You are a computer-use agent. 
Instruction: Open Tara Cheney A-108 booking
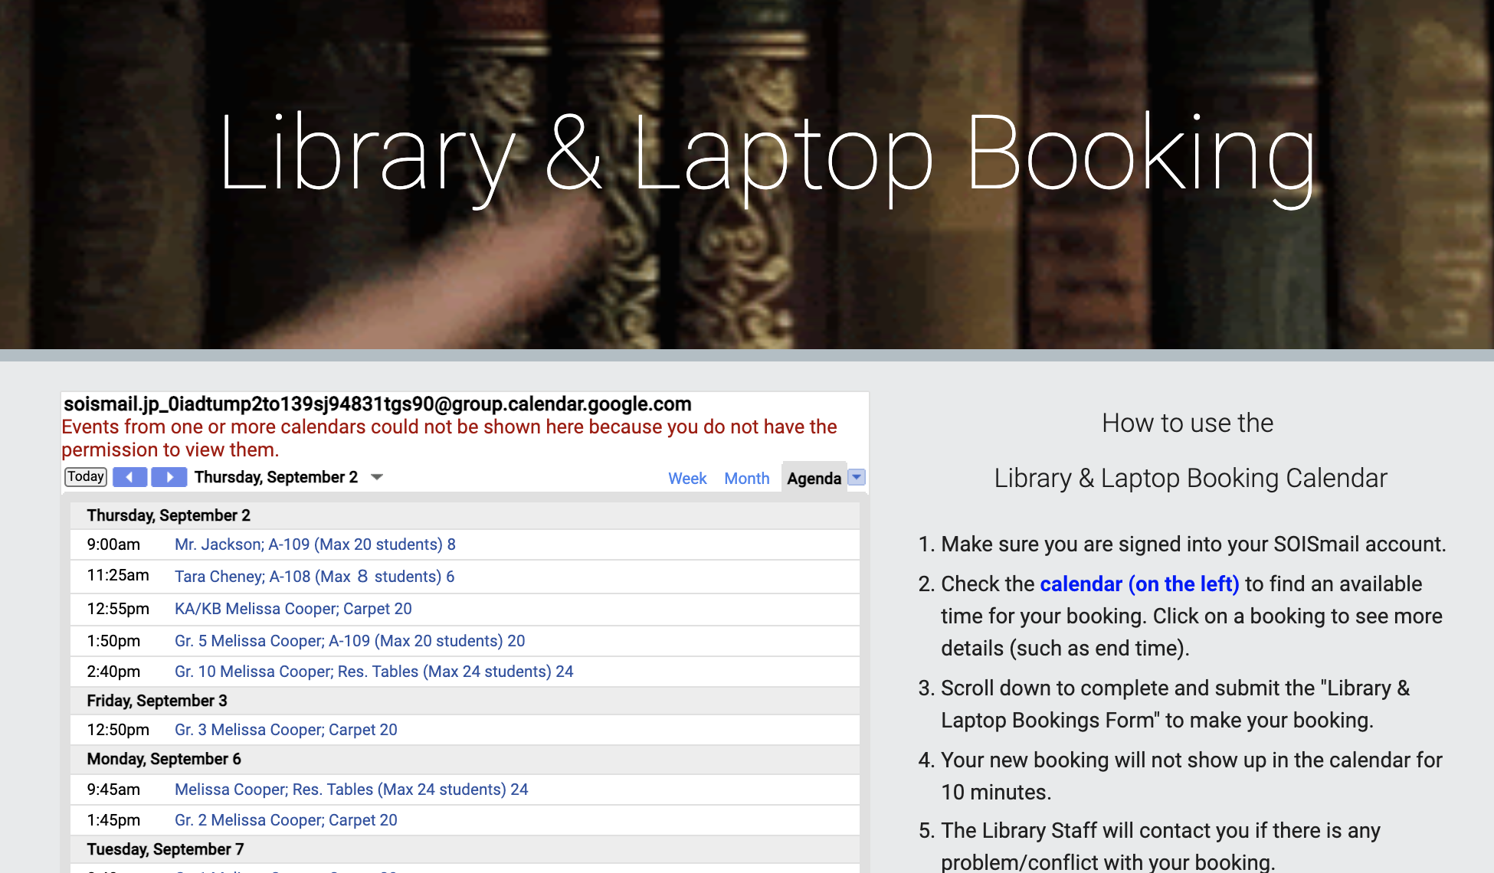coord(314,577)
